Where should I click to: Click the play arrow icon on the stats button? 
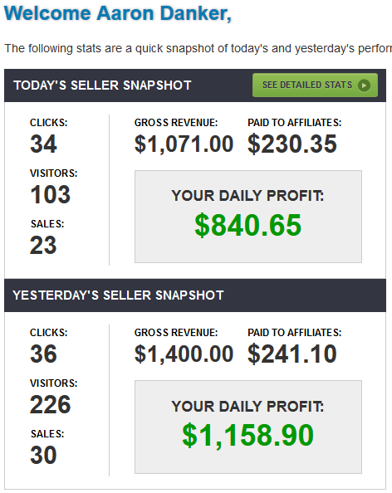pos(364,85)
